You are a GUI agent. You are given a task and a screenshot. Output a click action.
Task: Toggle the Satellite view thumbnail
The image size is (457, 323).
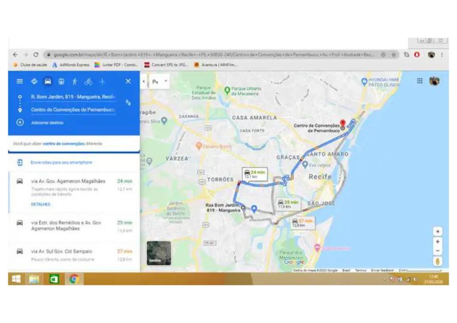coord(159,253)
